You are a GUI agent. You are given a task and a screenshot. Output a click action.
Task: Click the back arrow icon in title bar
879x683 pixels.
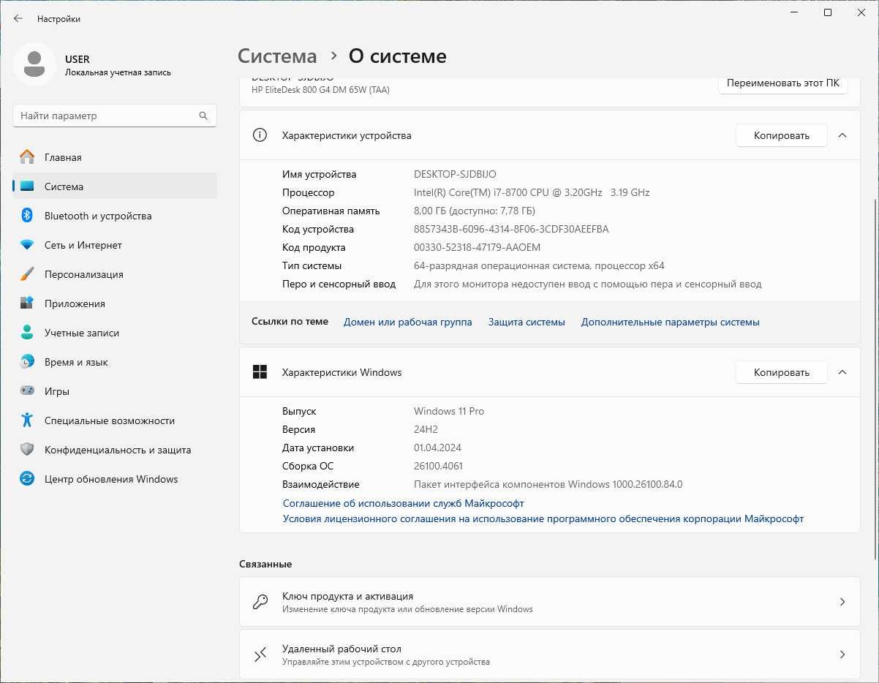[18, 18]
